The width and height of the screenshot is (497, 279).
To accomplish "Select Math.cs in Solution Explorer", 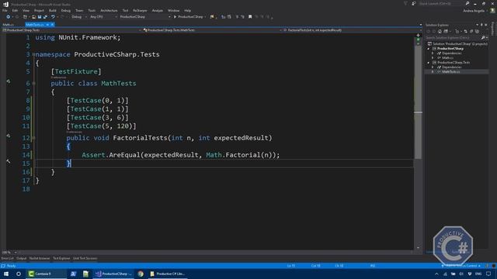I will point(447,58).
